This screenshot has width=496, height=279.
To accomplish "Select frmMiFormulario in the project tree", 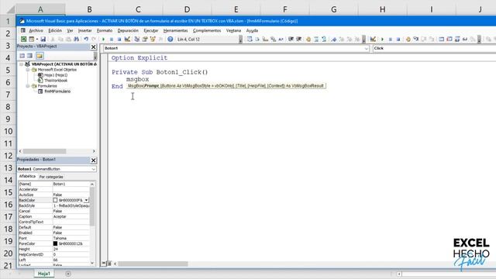I will (x=57, y=91).
